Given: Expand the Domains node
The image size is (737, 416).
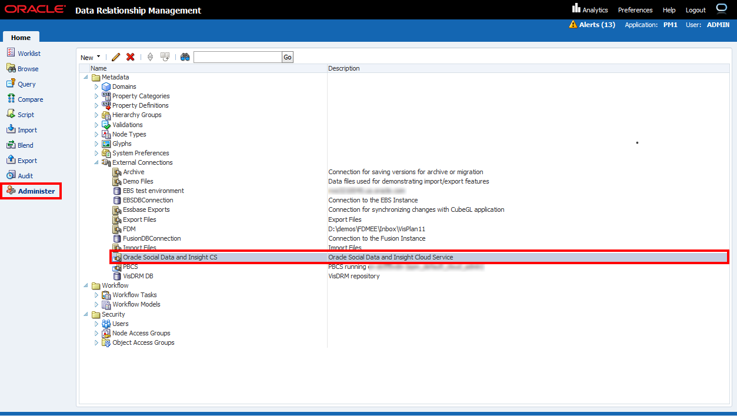Looking at the screenshot, I should [96, 86].
